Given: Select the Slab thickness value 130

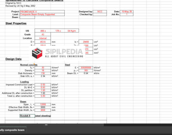Looking at the screenshot, I should [43, 73].
